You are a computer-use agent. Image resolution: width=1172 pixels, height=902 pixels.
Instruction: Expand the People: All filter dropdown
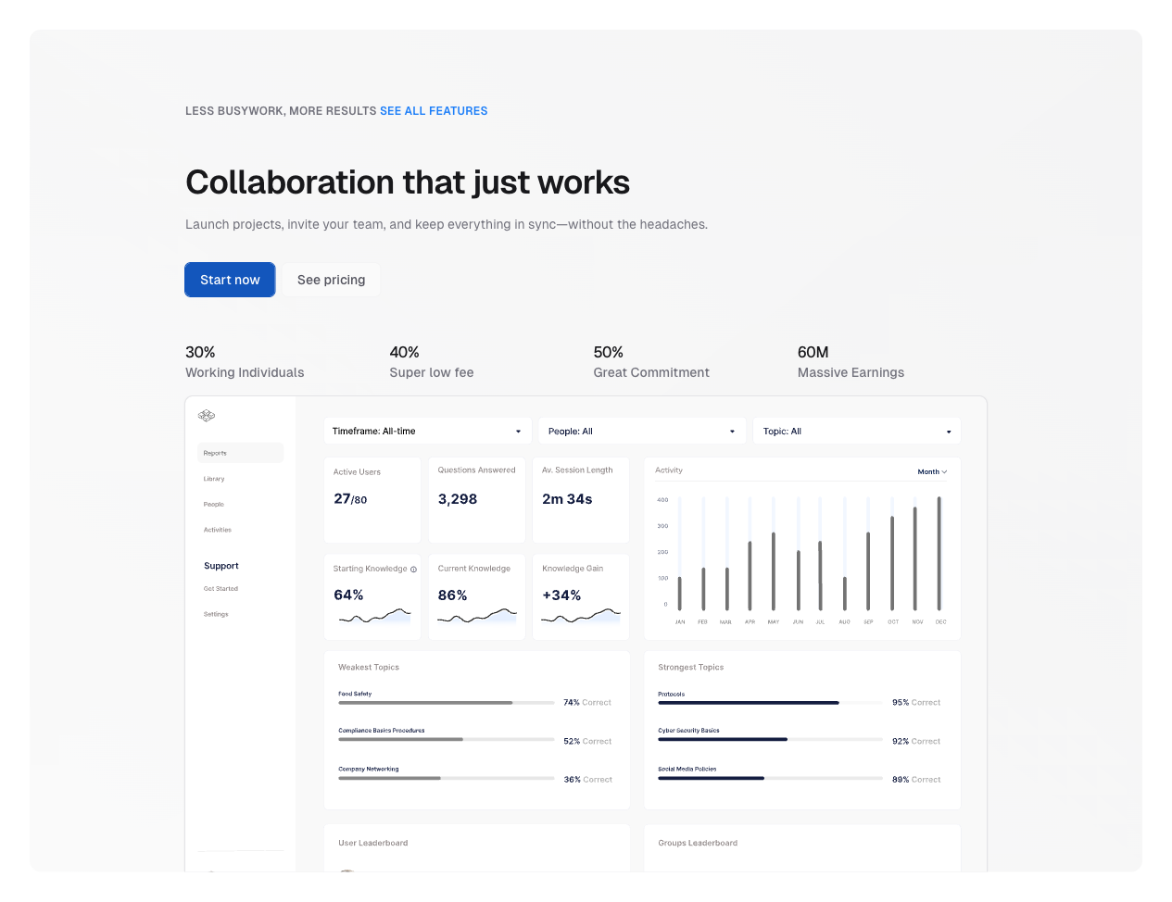click(641, 432)
